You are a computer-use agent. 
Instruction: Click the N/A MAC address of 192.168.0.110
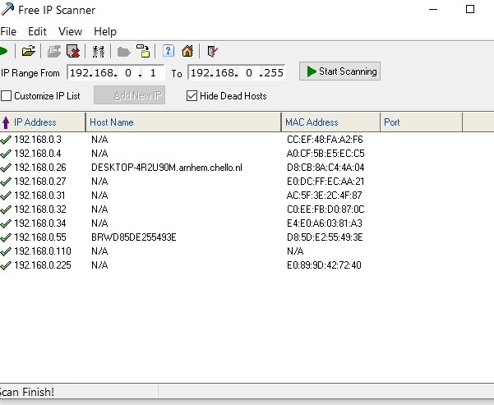295,251
